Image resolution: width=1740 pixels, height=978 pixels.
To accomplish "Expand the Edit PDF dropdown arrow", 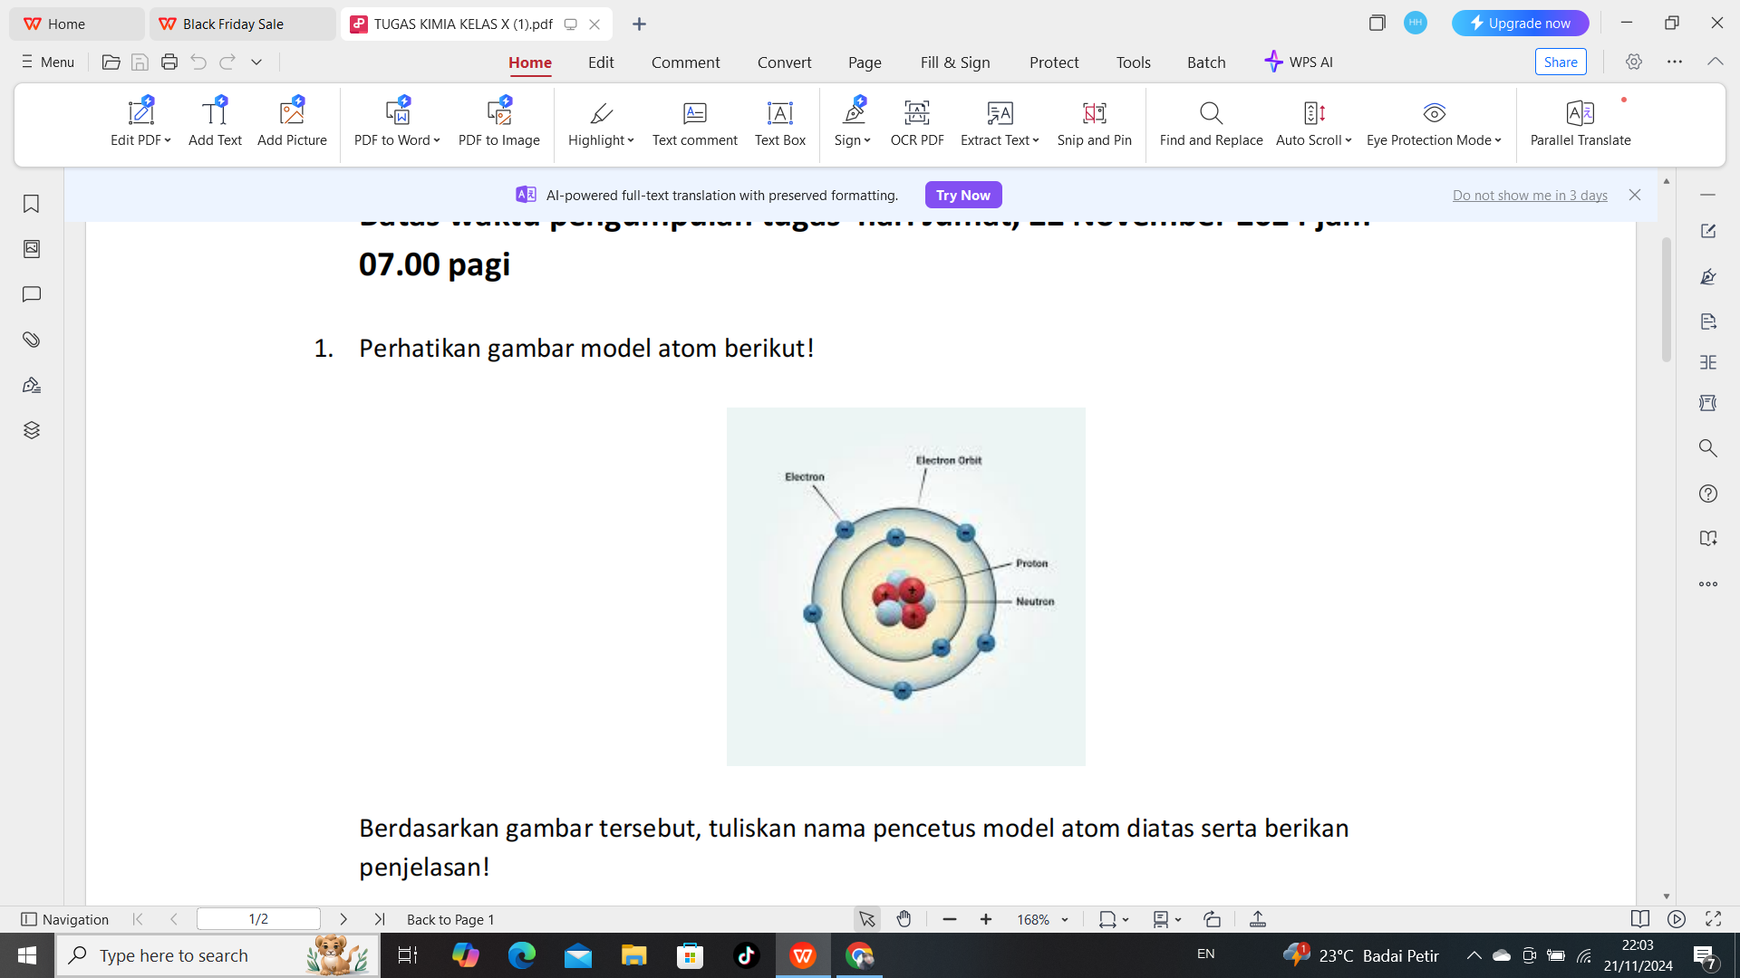I will [x=168, y=140].
